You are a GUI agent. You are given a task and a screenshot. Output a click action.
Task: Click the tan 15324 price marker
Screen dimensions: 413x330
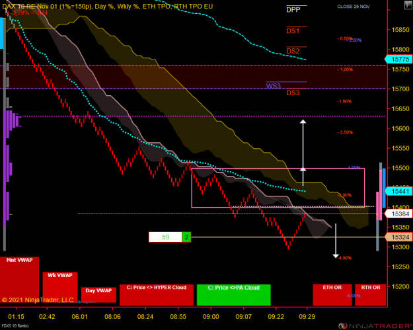[398, 237]
